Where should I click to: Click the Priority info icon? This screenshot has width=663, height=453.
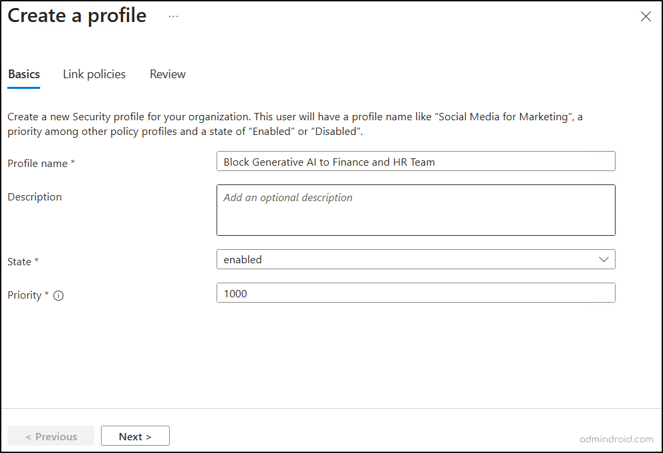click(x=58, y=296)
